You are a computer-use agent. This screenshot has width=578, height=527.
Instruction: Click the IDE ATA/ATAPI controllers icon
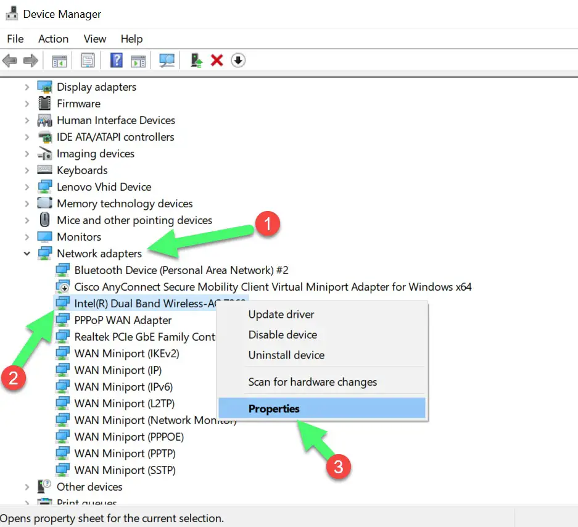pyautogui.click(x=45, y=137)
